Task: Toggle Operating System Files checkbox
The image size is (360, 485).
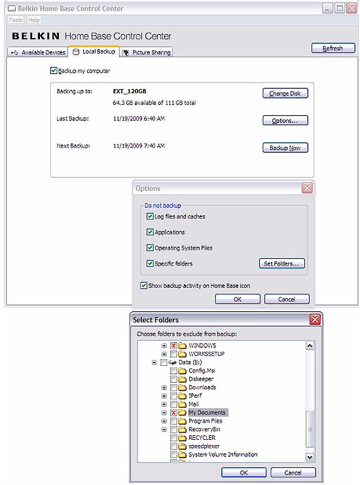Action: click(x=150, y=248)
